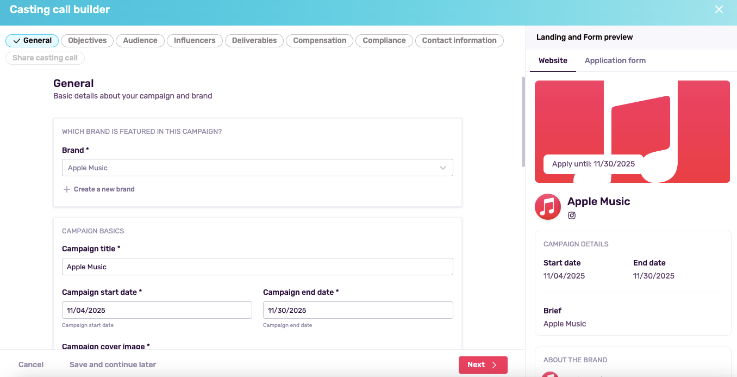Viewport: 737px width, 377px height.
Task: Click the Campaign start date field
Action: (x=157, y=310)
